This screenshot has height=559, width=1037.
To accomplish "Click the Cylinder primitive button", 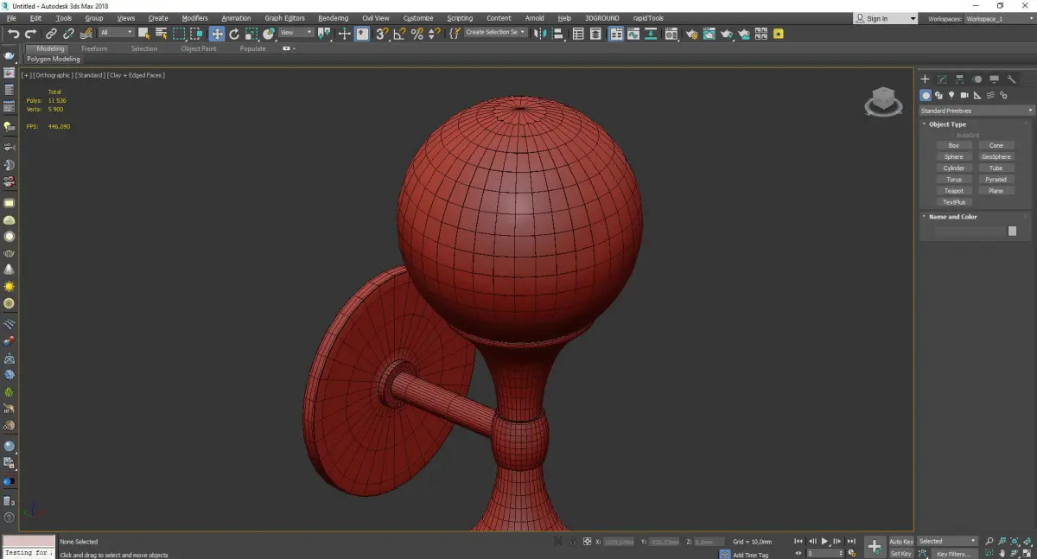I will tap(954, 168).
